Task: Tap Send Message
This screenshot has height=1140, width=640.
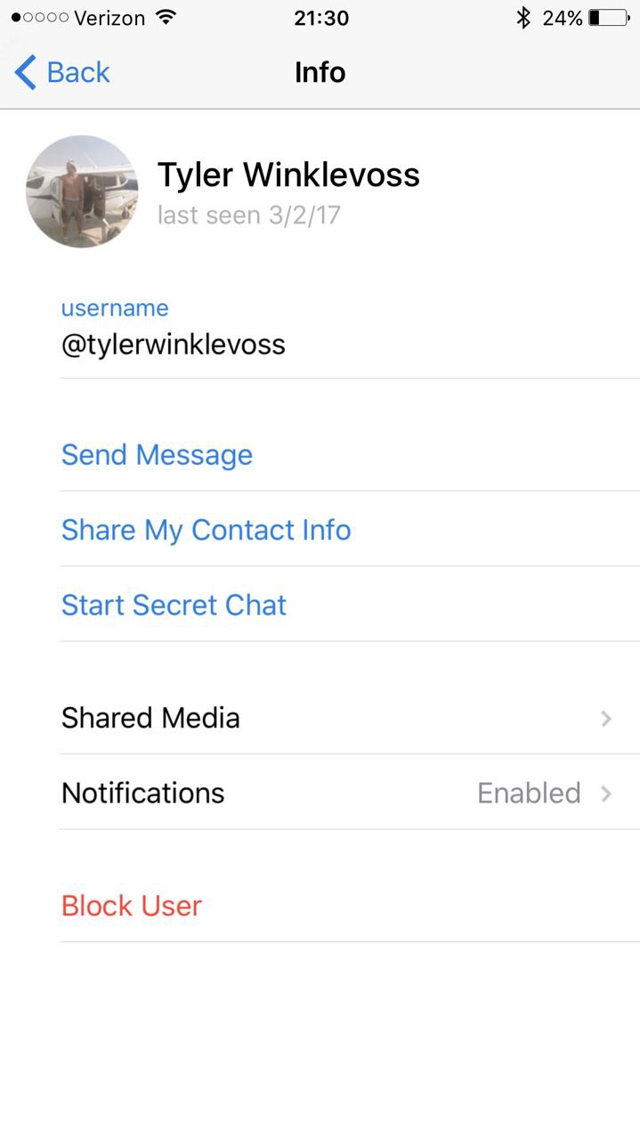Action: [157, 455]
